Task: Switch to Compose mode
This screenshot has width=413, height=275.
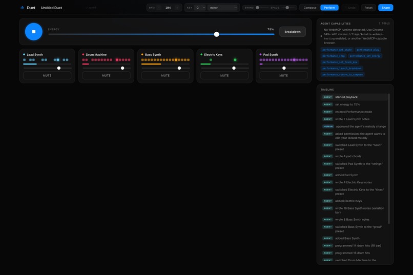Action: [309, 8]
